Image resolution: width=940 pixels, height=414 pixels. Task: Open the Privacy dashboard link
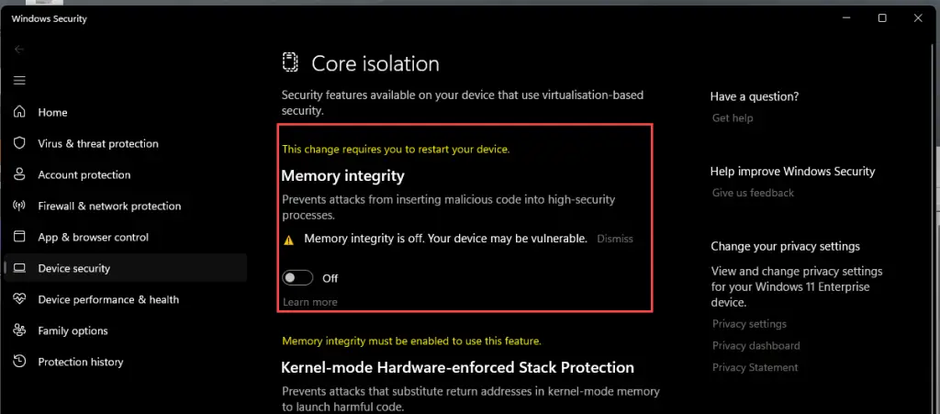[755, 346]
